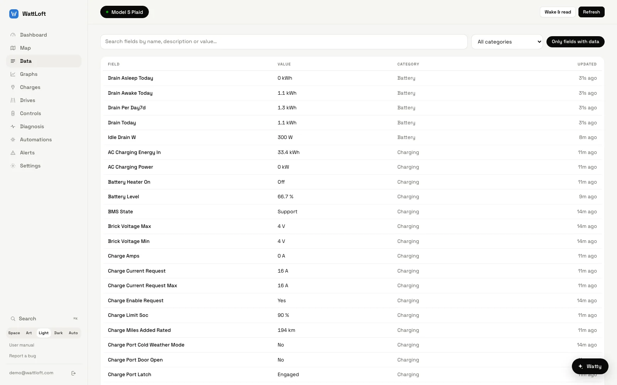This screenshot has height=385, width=617.
Task: Click the Map icon in sidebar
Action: (x=13, y=48)
